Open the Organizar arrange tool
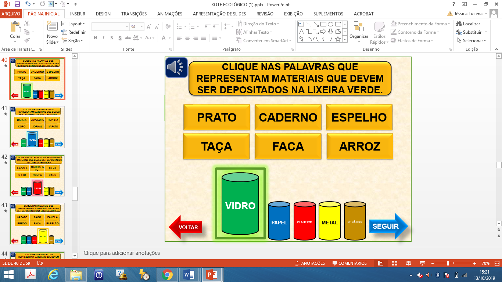The height and width of the screenshot is (282, 502). [359, 31]
